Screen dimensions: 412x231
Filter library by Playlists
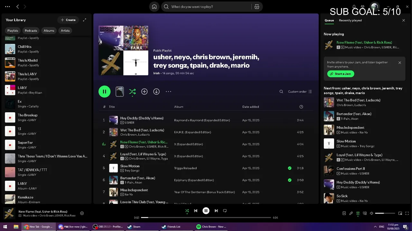coord(13,30)
